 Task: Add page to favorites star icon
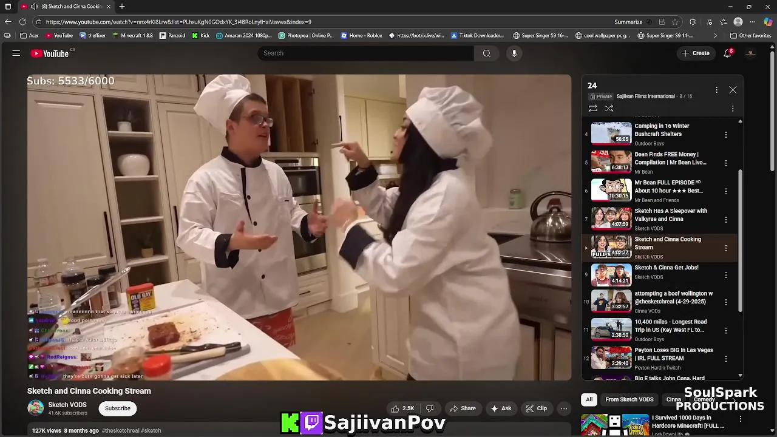click(675, 22)
